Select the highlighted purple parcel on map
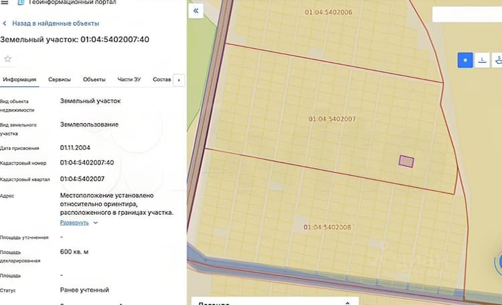The image size is (502, 305). 406,161
